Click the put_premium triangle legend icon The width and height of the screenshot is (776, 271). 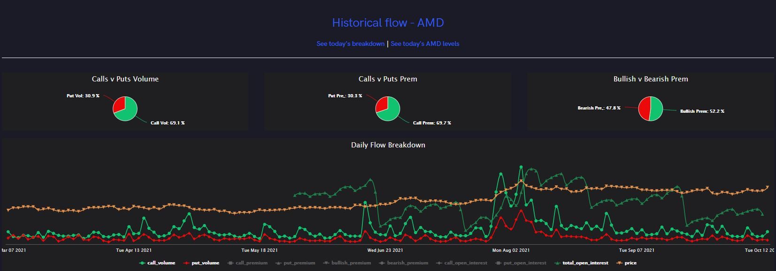pyautogui.click(x=278, y=263)
